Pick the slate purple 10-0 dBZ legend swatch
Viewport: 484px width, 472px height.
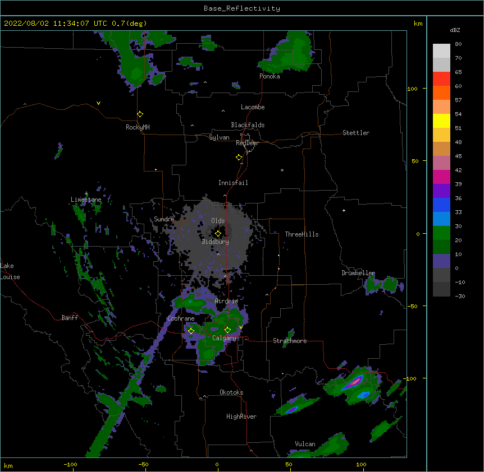[441, 261]
